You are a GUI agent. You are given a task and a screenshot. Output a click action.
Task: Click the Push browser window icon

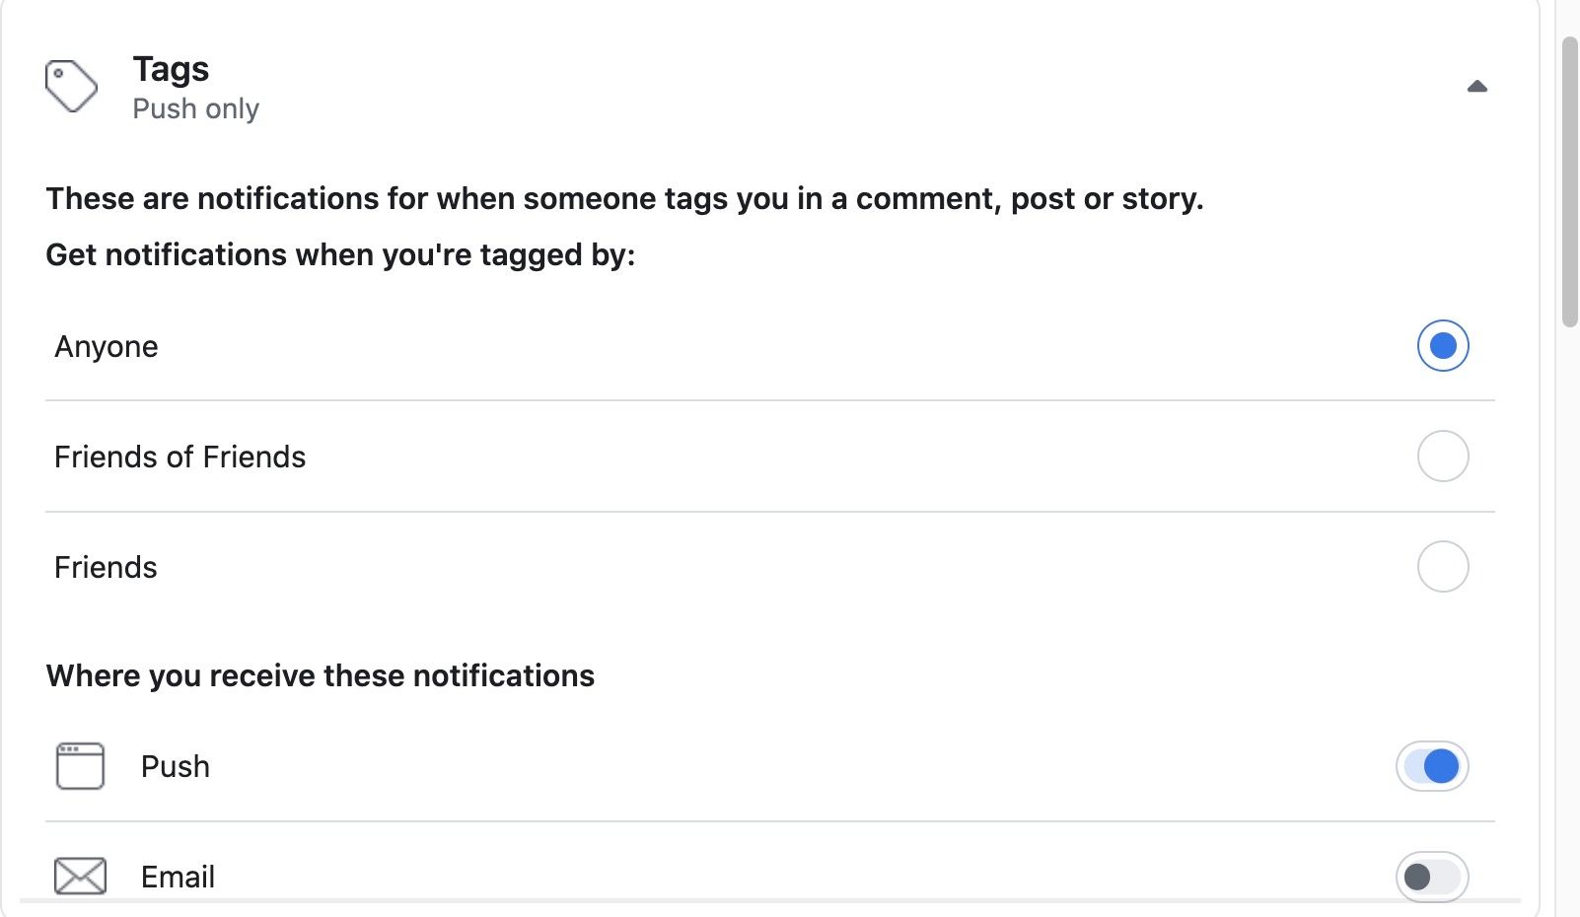(80, 766)
